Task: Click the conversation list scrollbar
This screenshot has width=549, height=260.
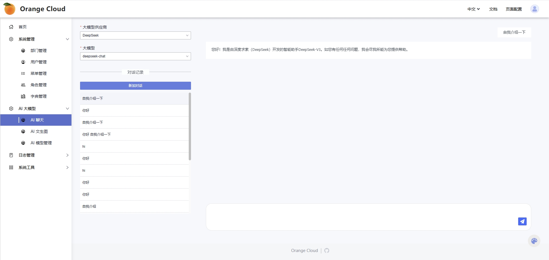Action: [x=190, y=126]
